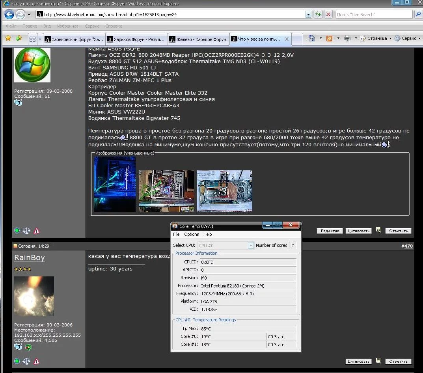Click online status icon in RainBoy's post
The height and width of the screenshot is (373, 423).
tap(17, 361)
